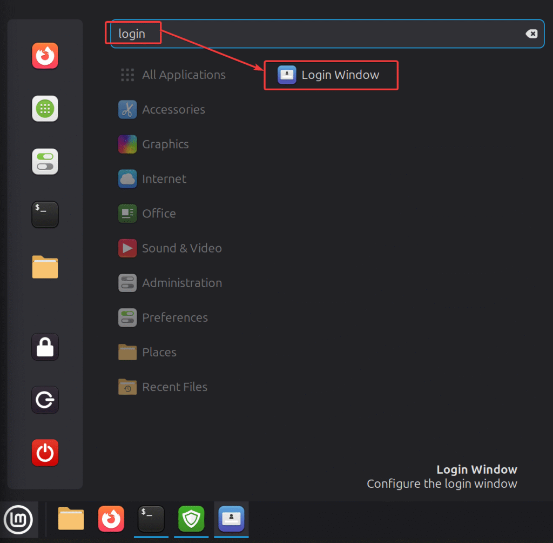Launch Software Manager from the favorites sidebar

(x=45, y=109)
